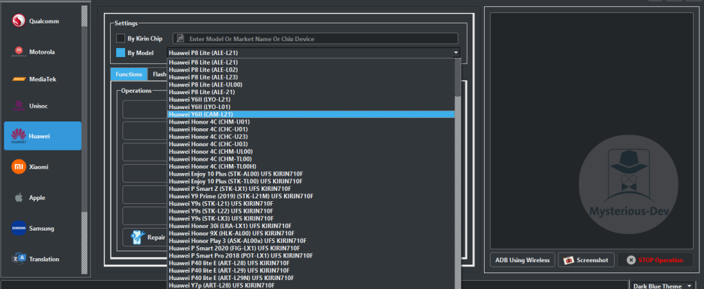Select Huawei P40 lite E (ART-L28)
This screenshot has width=704, height=289.
point(310,263)
